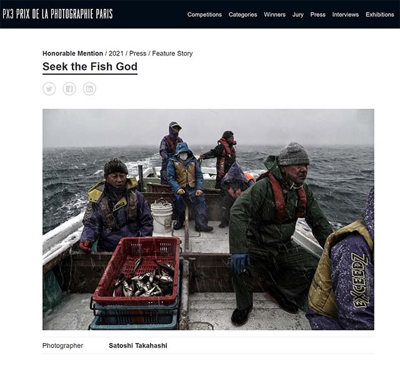Image resolution: width=400 pixels, height=368 pixels.
Task: Open photographer Satoshi Takahashi's profile
Action: coord(138,346)
